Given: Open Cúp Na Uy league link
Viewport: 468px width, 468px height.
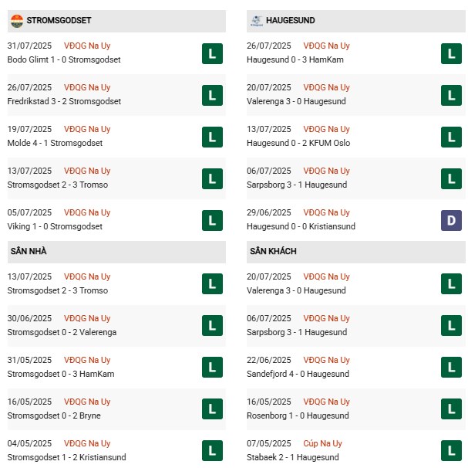Looking at the screenshot, I should (323, 443).
